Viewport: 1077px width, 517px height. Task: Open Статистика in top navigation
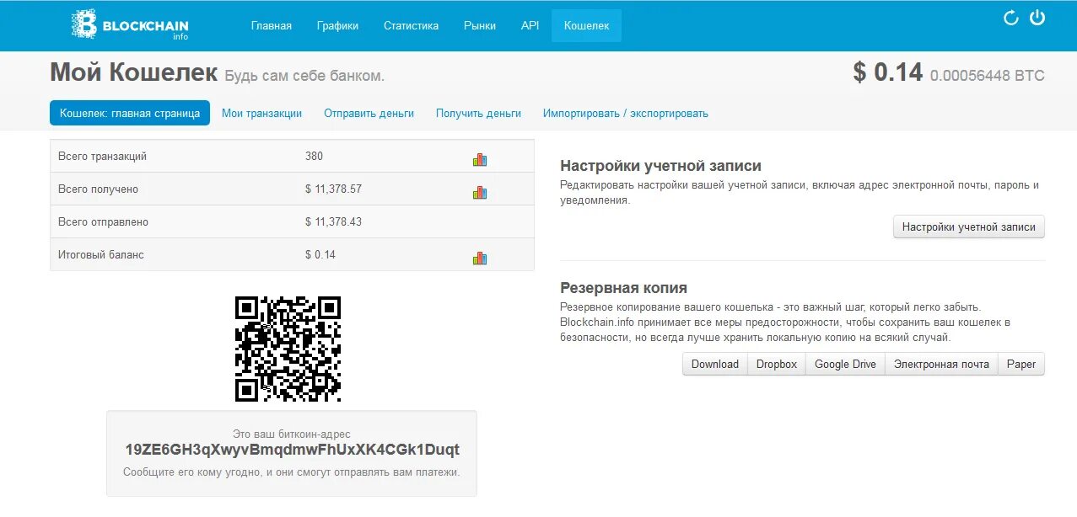pyautogui.click(x=411, y=25)
